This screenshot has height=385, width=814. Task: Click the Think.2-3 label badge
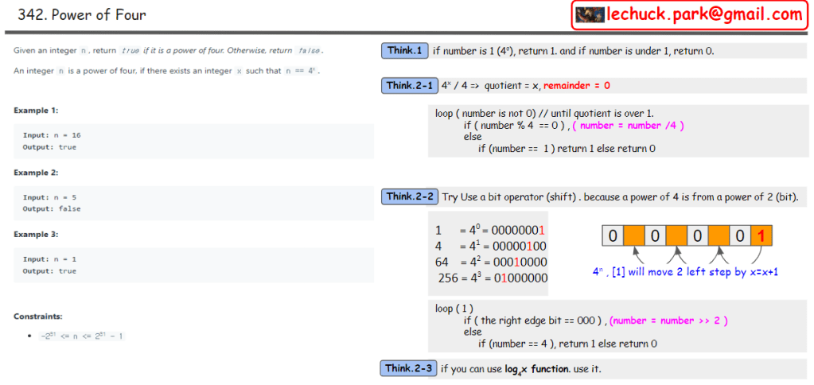[x=410, y=368]
